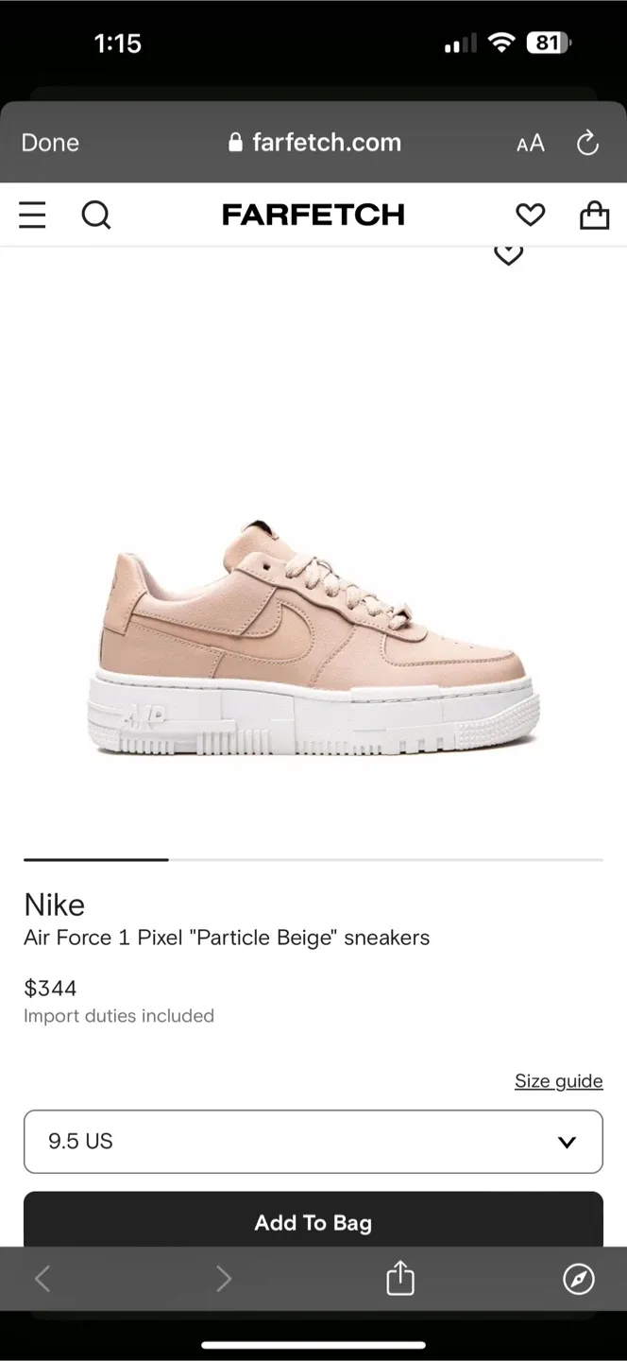Reload the page with refresh icon

click(x=587, y=143)
